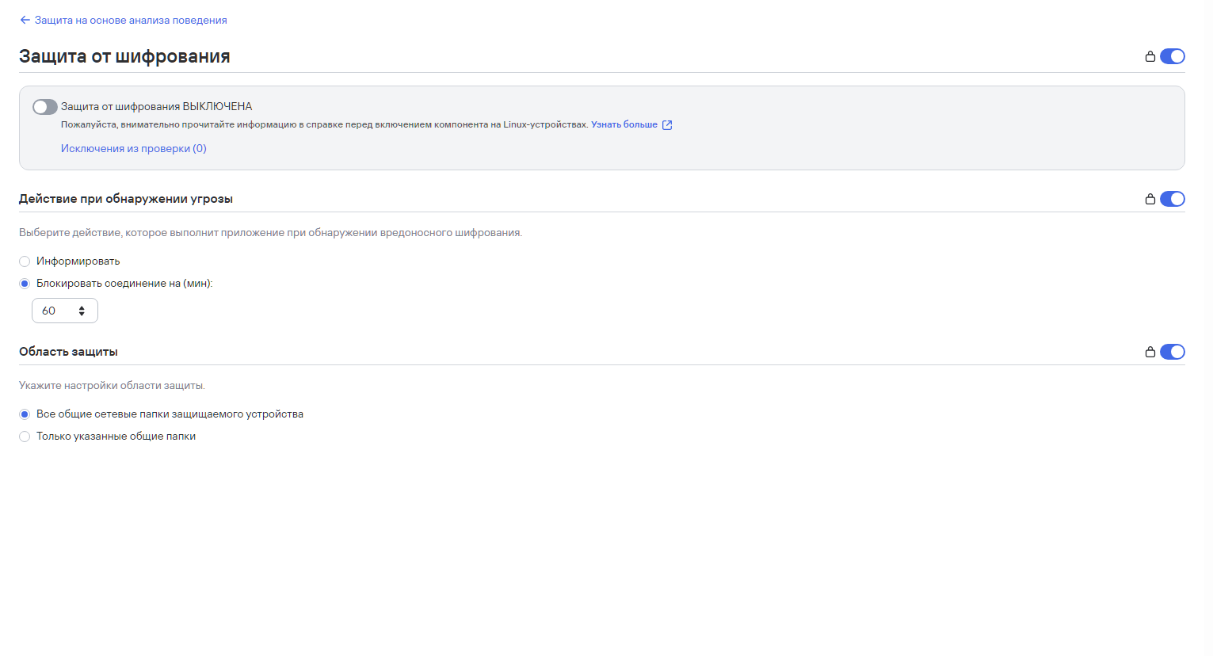Image resolution: width=1213 pixels, height=656 pixels.
Task: Choose 'Все общие сетевые папки защищаемого устройства'
Action: [x=25, y=414]
